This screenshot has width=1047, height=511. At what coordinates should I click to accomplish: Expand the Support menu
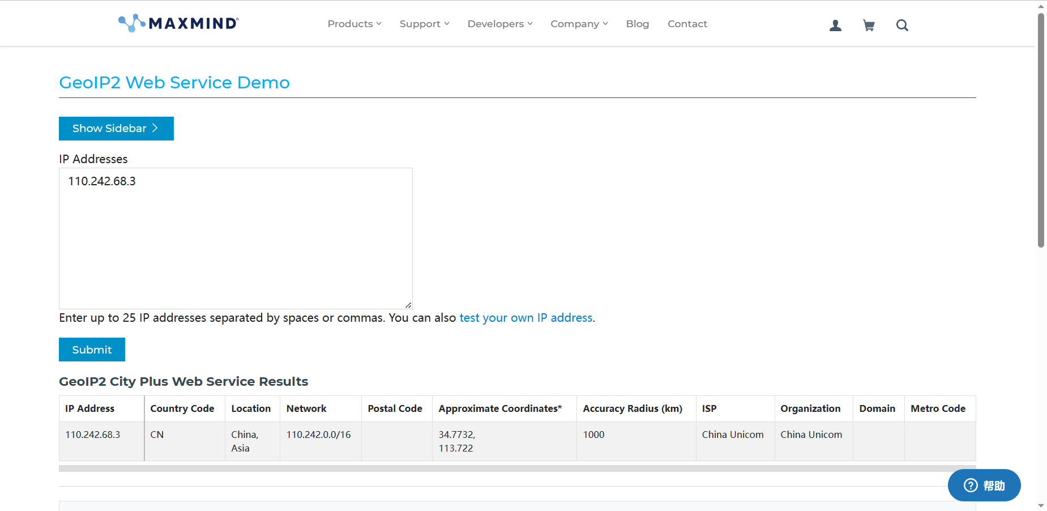coord(424,24)
